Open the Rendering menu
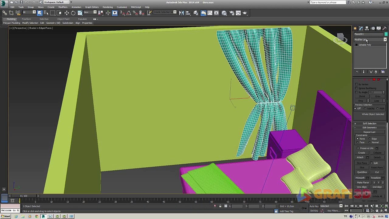Image resolution: width=389 pixels, height=219 pixels. [108, 7]
